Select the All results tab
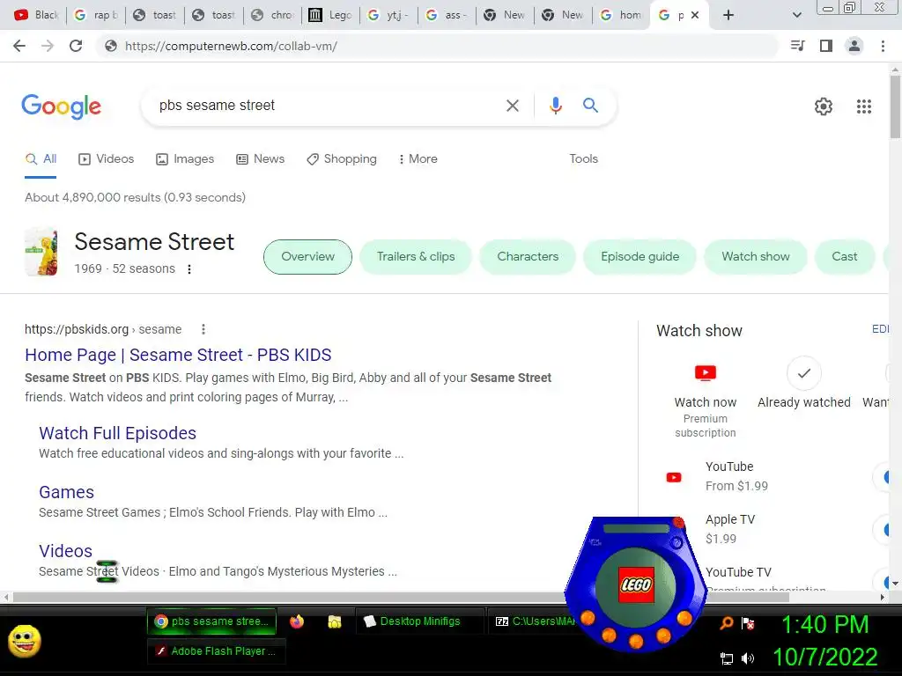Screen dimensions: 902x676 point(41,159)
